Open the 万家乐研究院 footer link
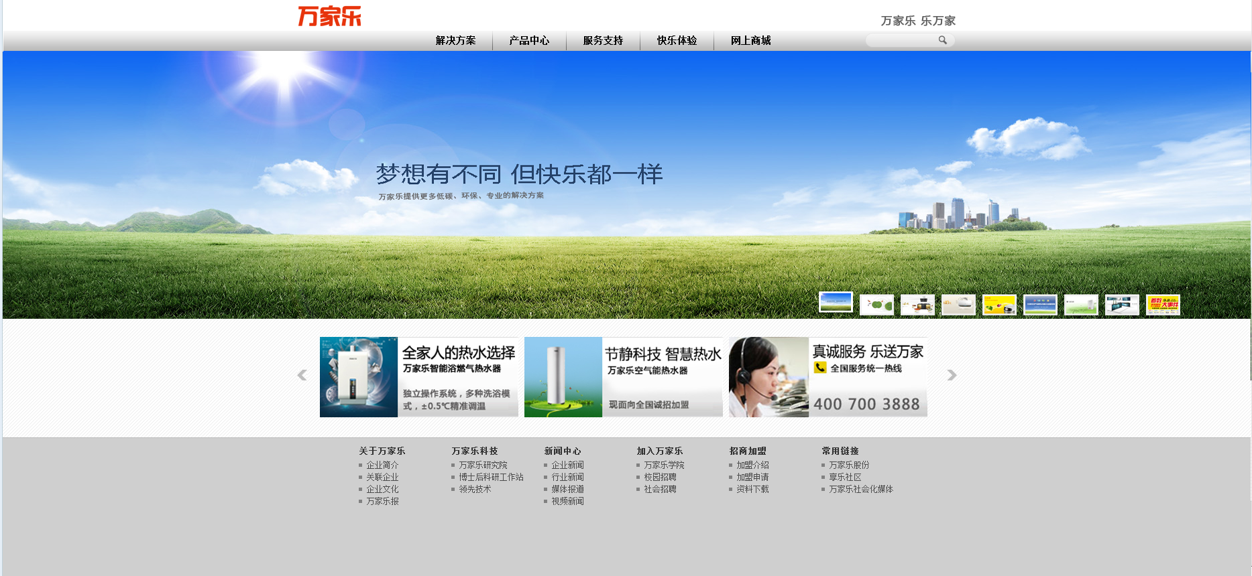 (x=483, y=465)
